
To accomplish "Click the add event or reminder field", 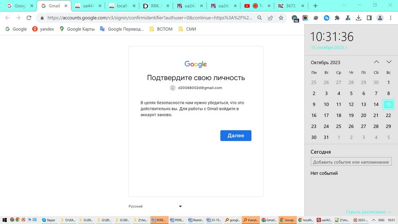I will pos(351,162).
